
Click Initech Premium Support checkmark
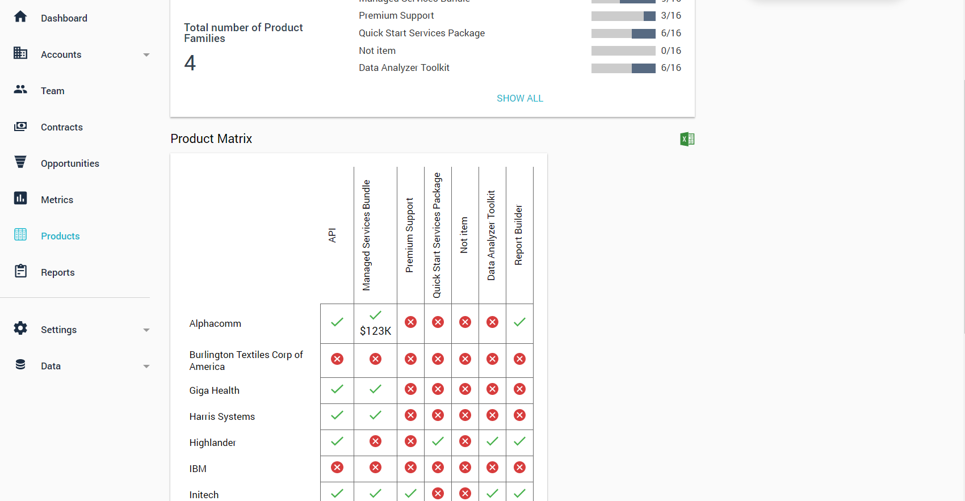point(411,494)
